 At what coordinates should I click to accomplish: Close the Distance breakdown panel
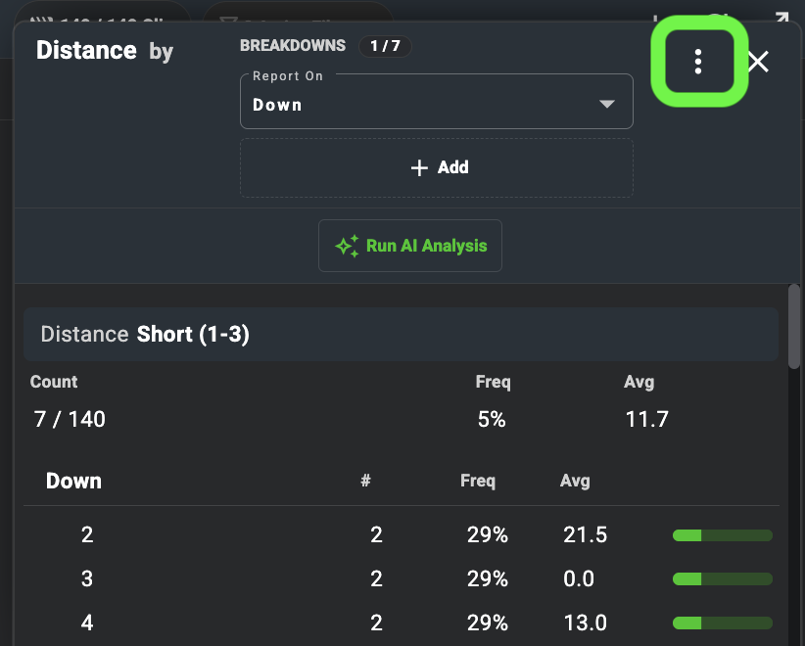click(758, 62)
